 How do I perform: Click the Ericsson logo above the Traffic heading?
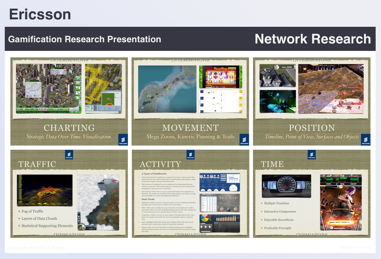pos(69,155)
